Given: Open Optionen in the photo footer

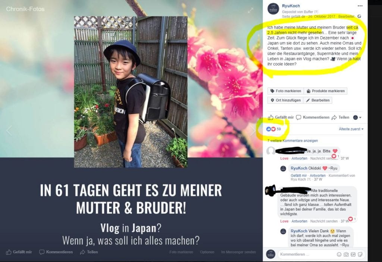Looking at the screenshot, I should coord(207,252).
